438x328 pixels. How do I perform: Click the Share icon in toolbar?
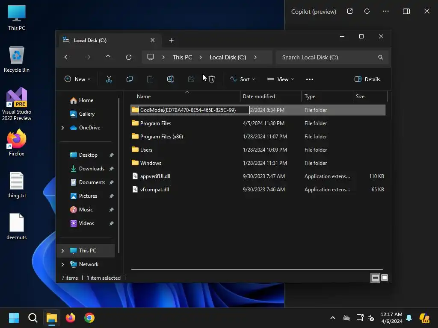pos(191,79)
